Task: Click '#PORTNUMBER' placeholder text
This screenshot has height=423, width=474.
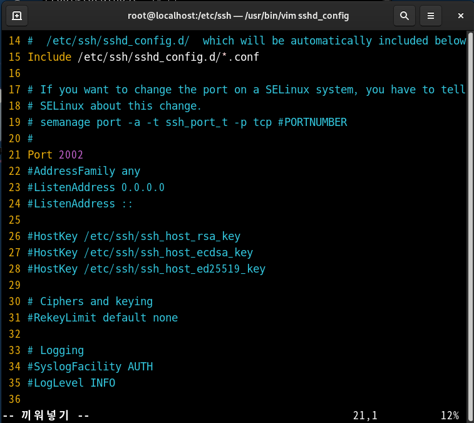Action: 312,122
